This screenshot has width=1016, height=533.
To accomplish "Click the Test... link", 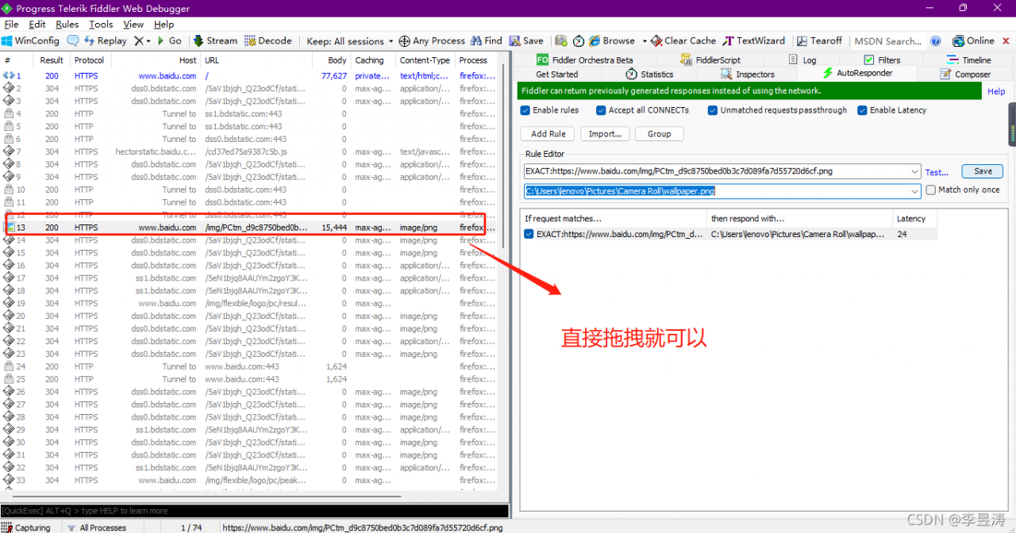I will coord(937,172).
